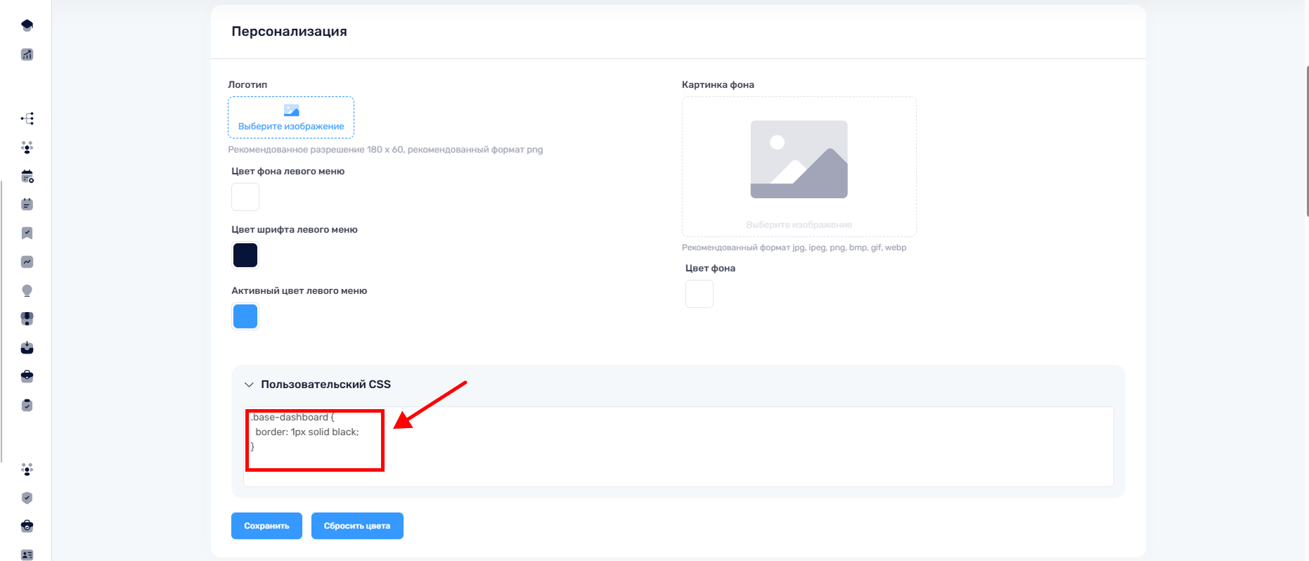Open the graduation cap sidebar icon
The width and height of the screenshot is (1309, 561).
click(x=27, y=26)
